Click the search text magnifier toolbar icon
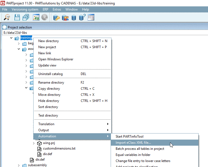 pyautogui.click(x=7, y=17)
